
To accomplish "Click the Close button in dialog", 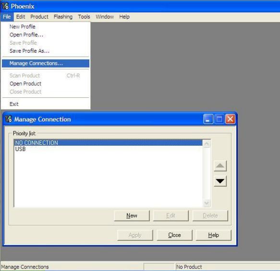I will 174,235.
